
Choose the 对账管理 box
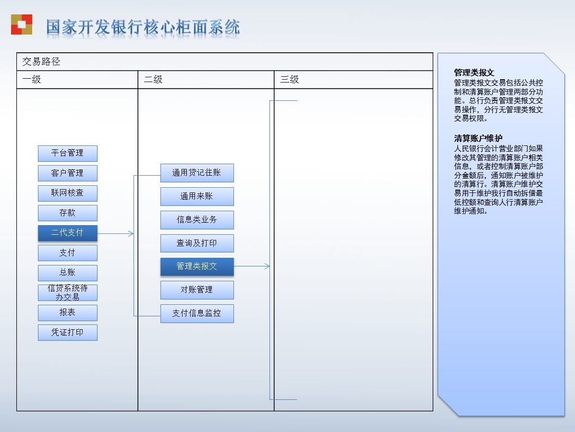197,290
